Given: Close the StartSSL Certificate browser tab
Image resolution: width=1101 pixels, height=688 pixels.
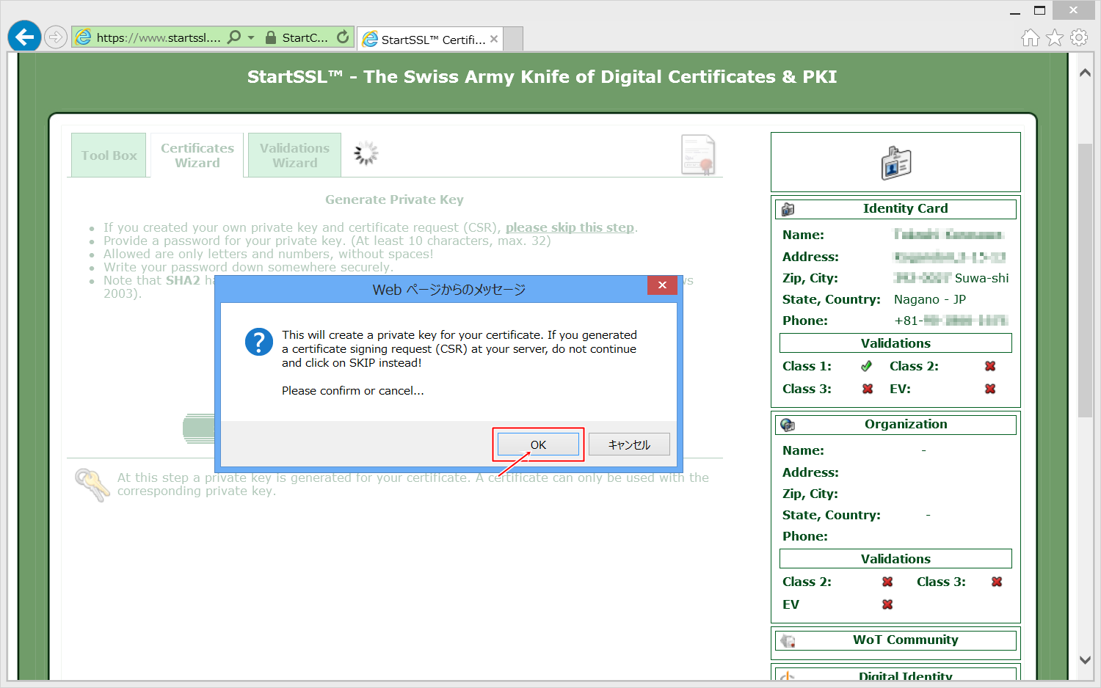Looking at the screenshot, I should coord(494,39).
